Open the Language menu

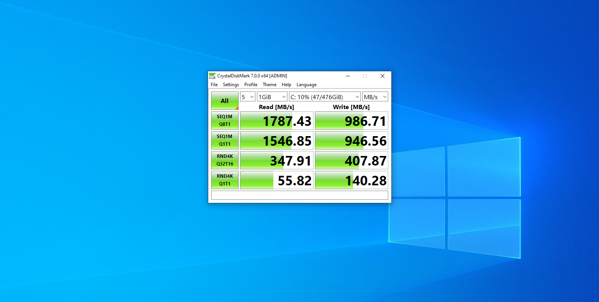pos(307,85)
